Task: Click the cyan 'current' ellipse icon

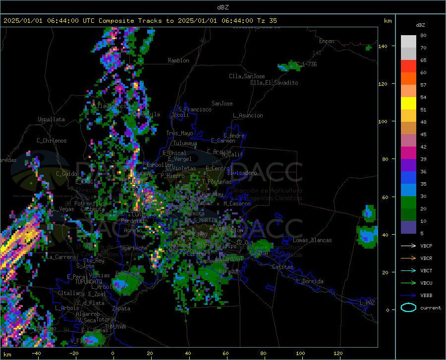Action: (x=408, y=308)
